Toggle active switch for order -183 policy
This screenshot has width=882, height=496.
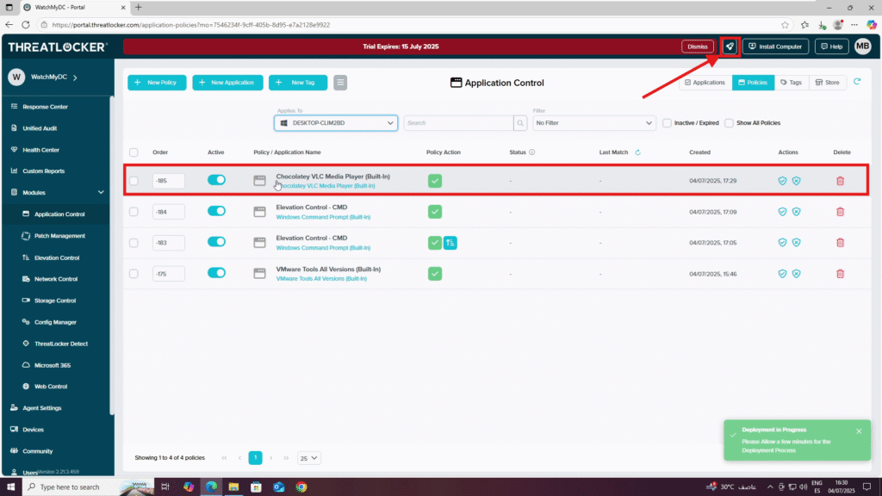(216, 242)
